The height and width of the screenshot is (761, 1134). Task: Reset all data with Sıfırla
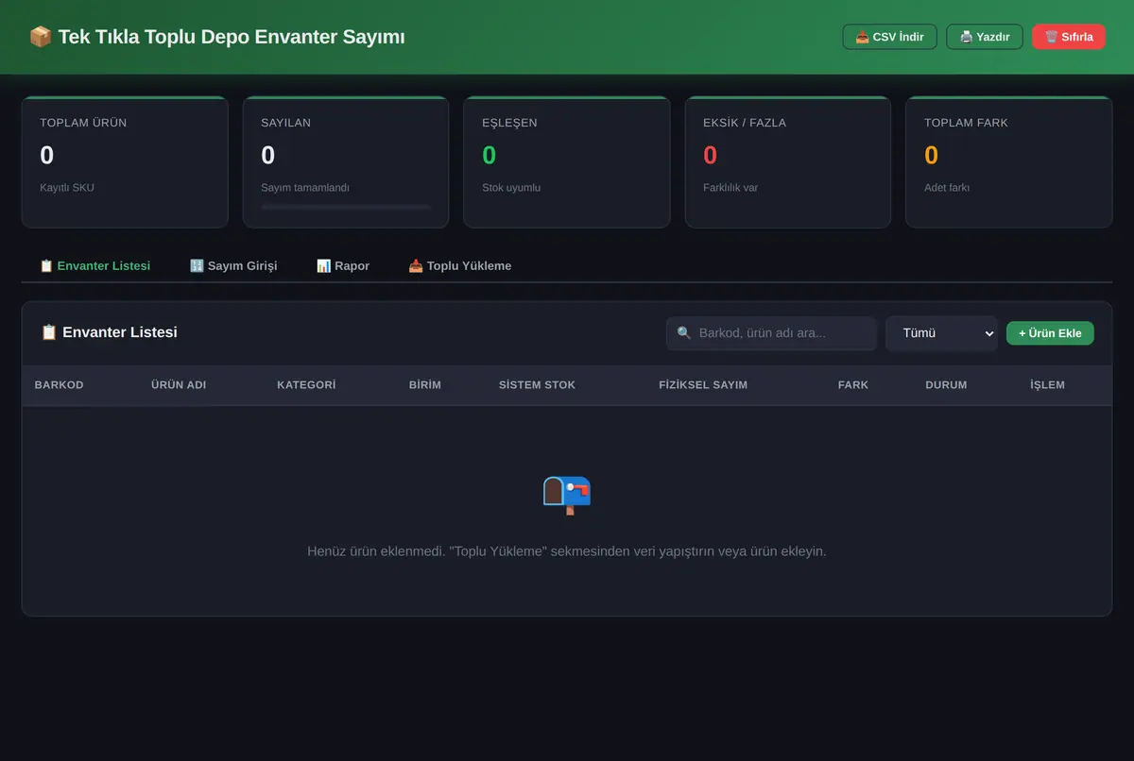[x=1069, y=37]
